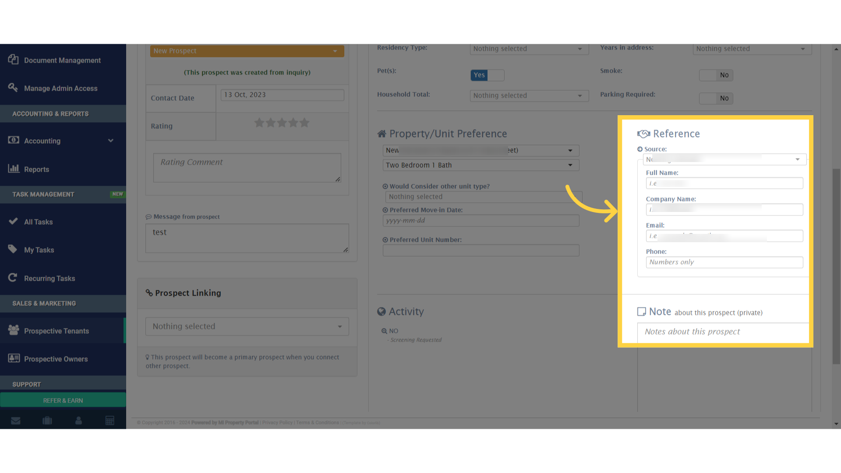Click the All Tasks checkmark icon

coord(13,221)
